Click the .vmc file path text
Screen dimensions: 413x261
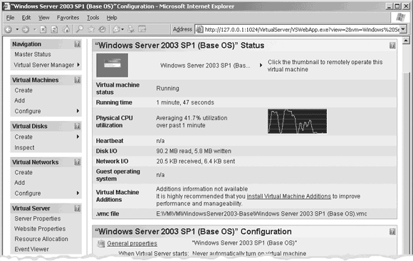click(x=261, y=213)
